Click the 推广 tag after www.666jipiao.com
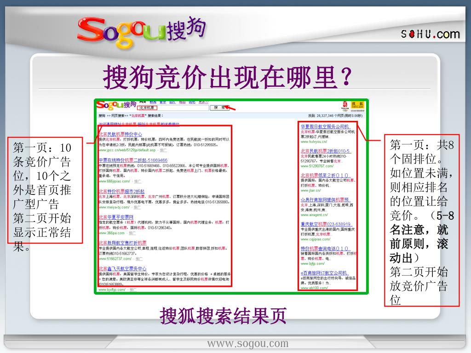Viewport: 471px width, 353px height. 138,181
